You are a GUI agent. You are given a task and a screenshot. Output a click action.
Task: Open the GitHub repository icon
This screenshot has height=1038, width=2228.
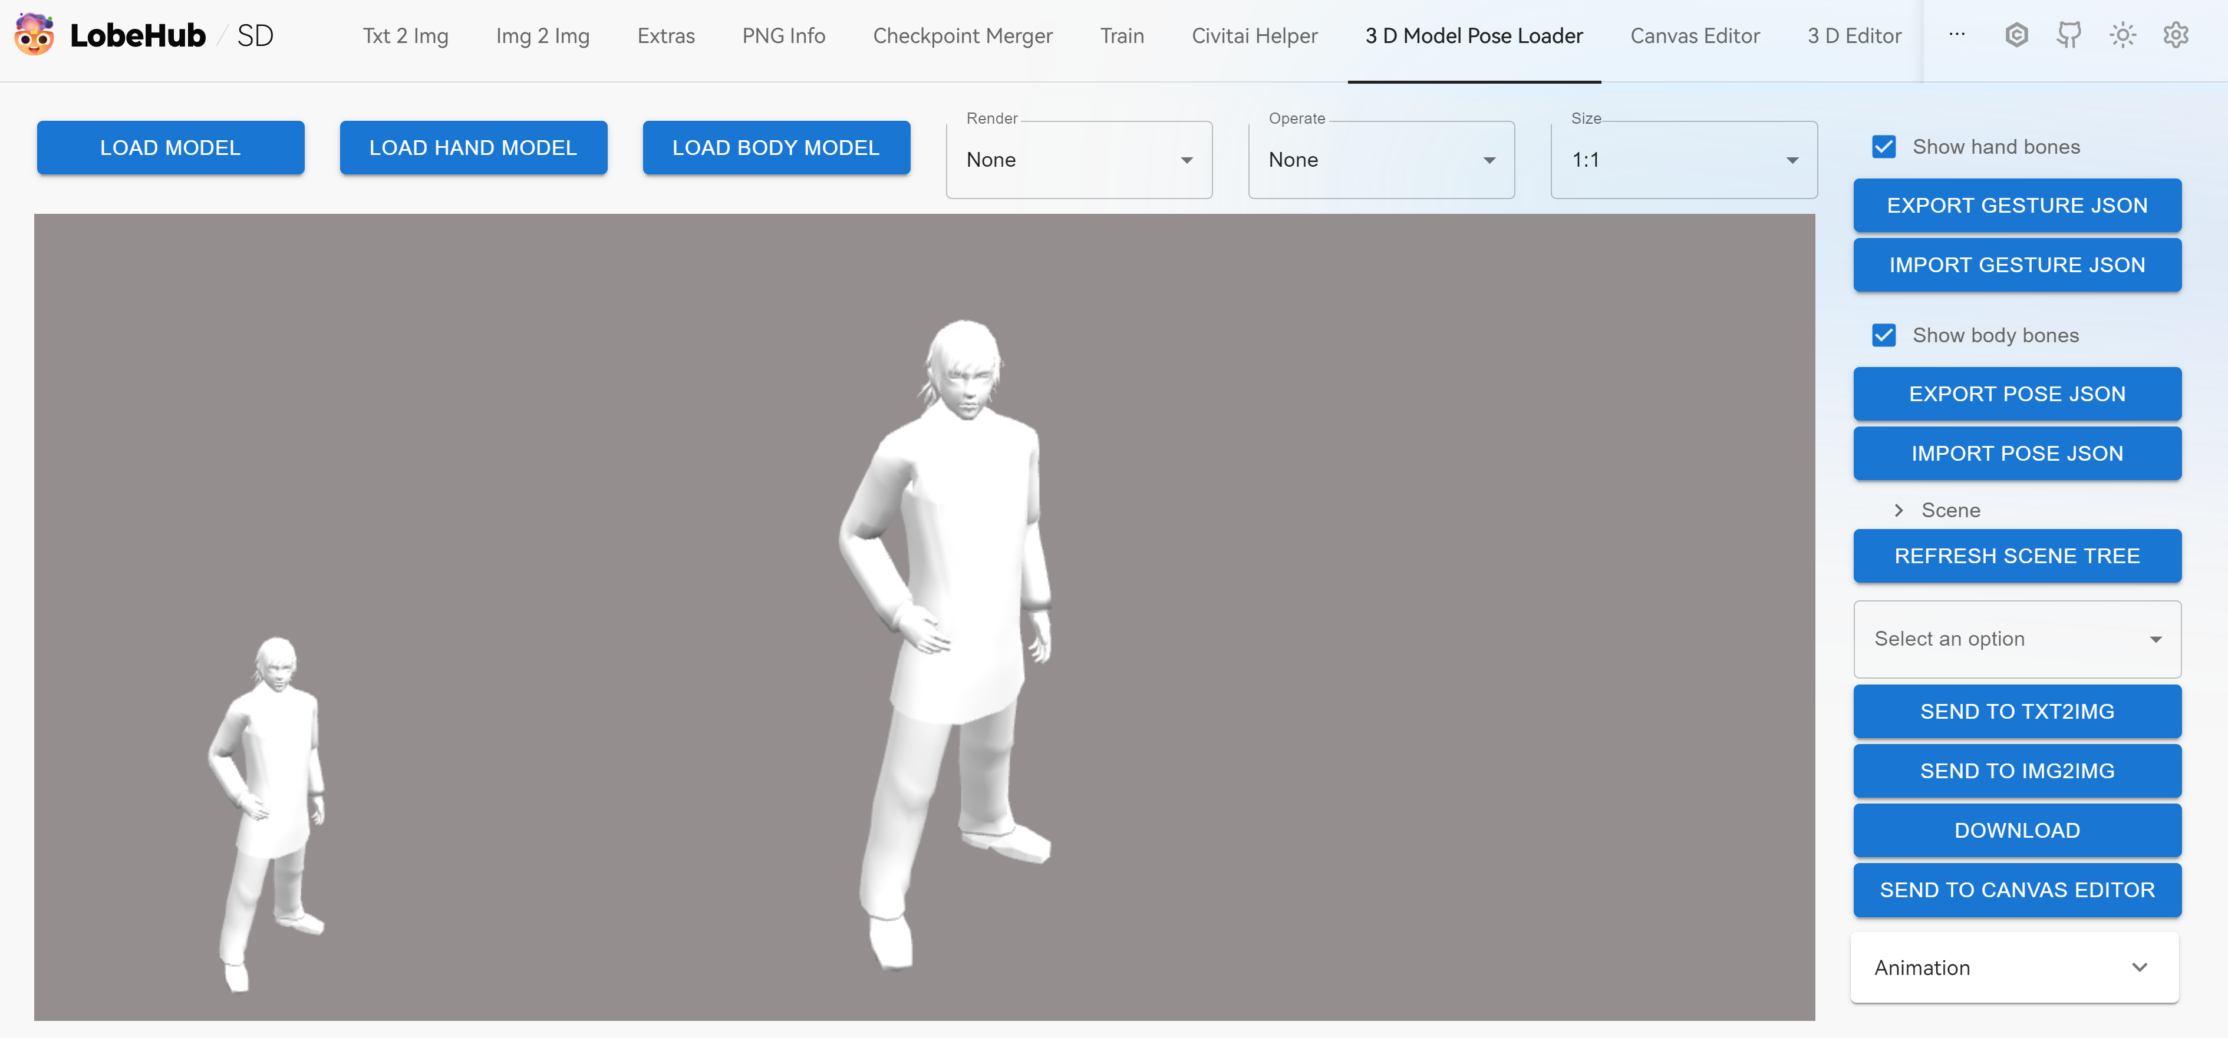click(2069, 35)
